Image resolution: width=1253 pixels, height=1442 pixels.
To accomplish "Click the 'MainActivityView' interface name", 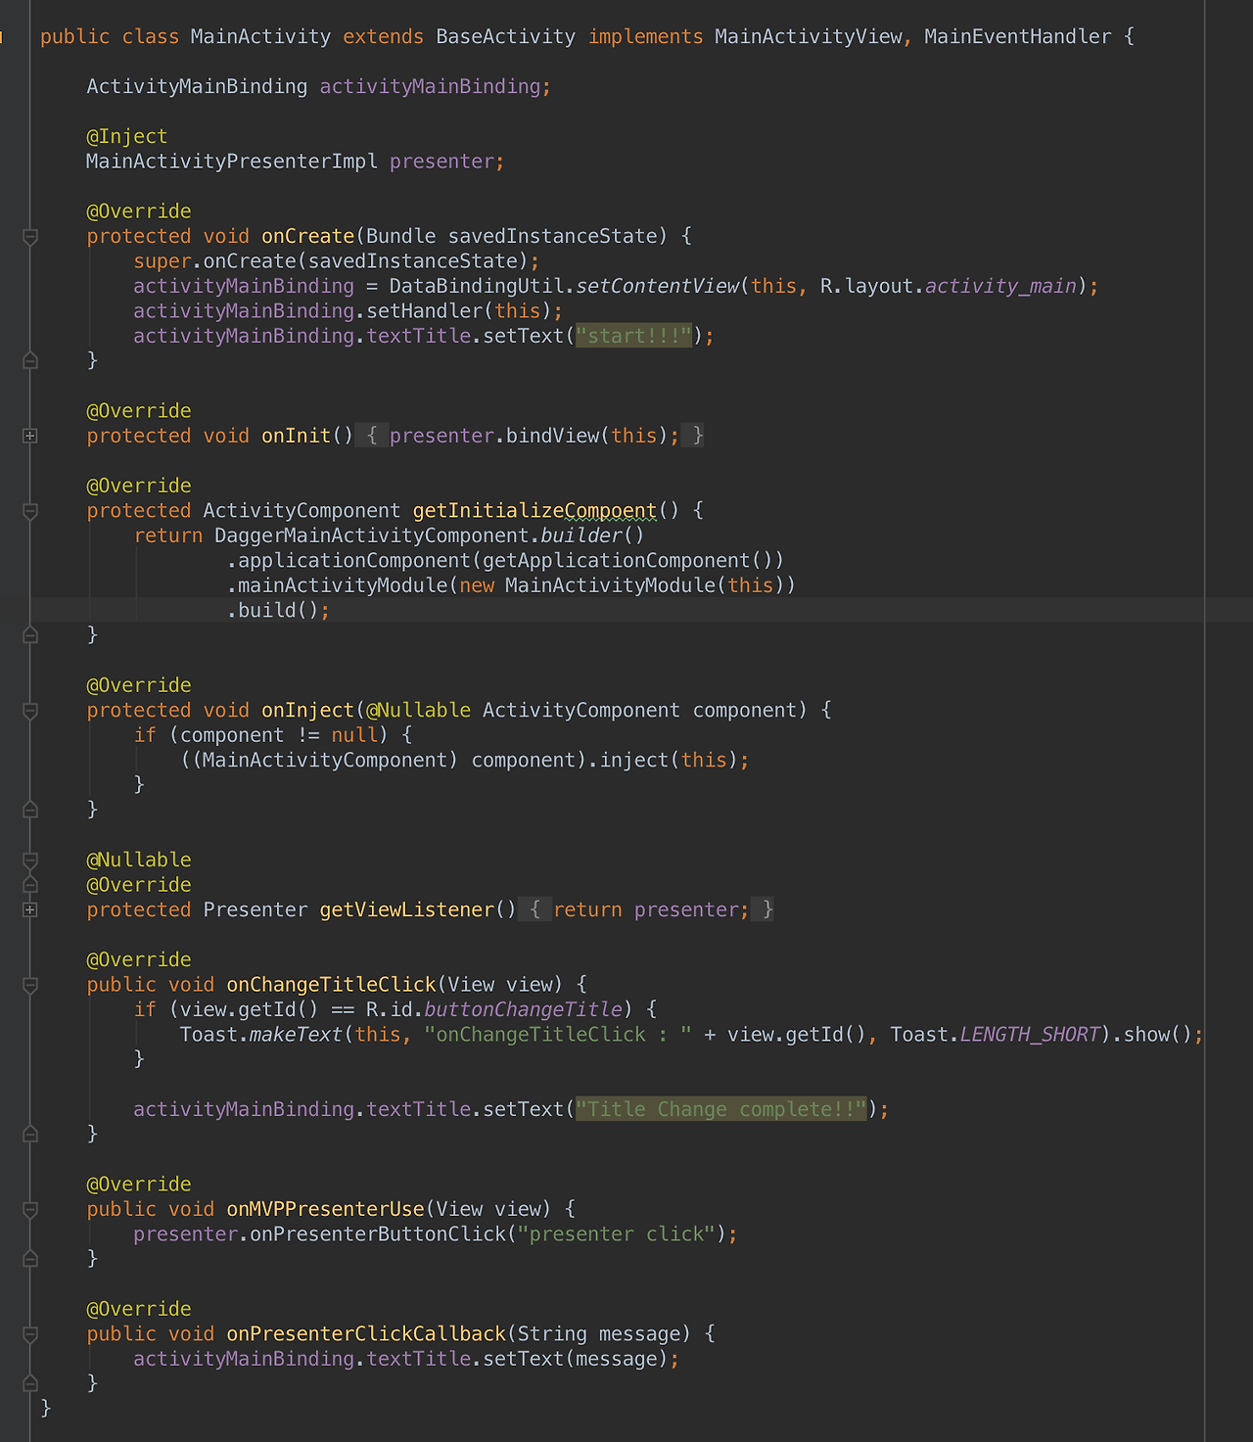I will point(808,36).
